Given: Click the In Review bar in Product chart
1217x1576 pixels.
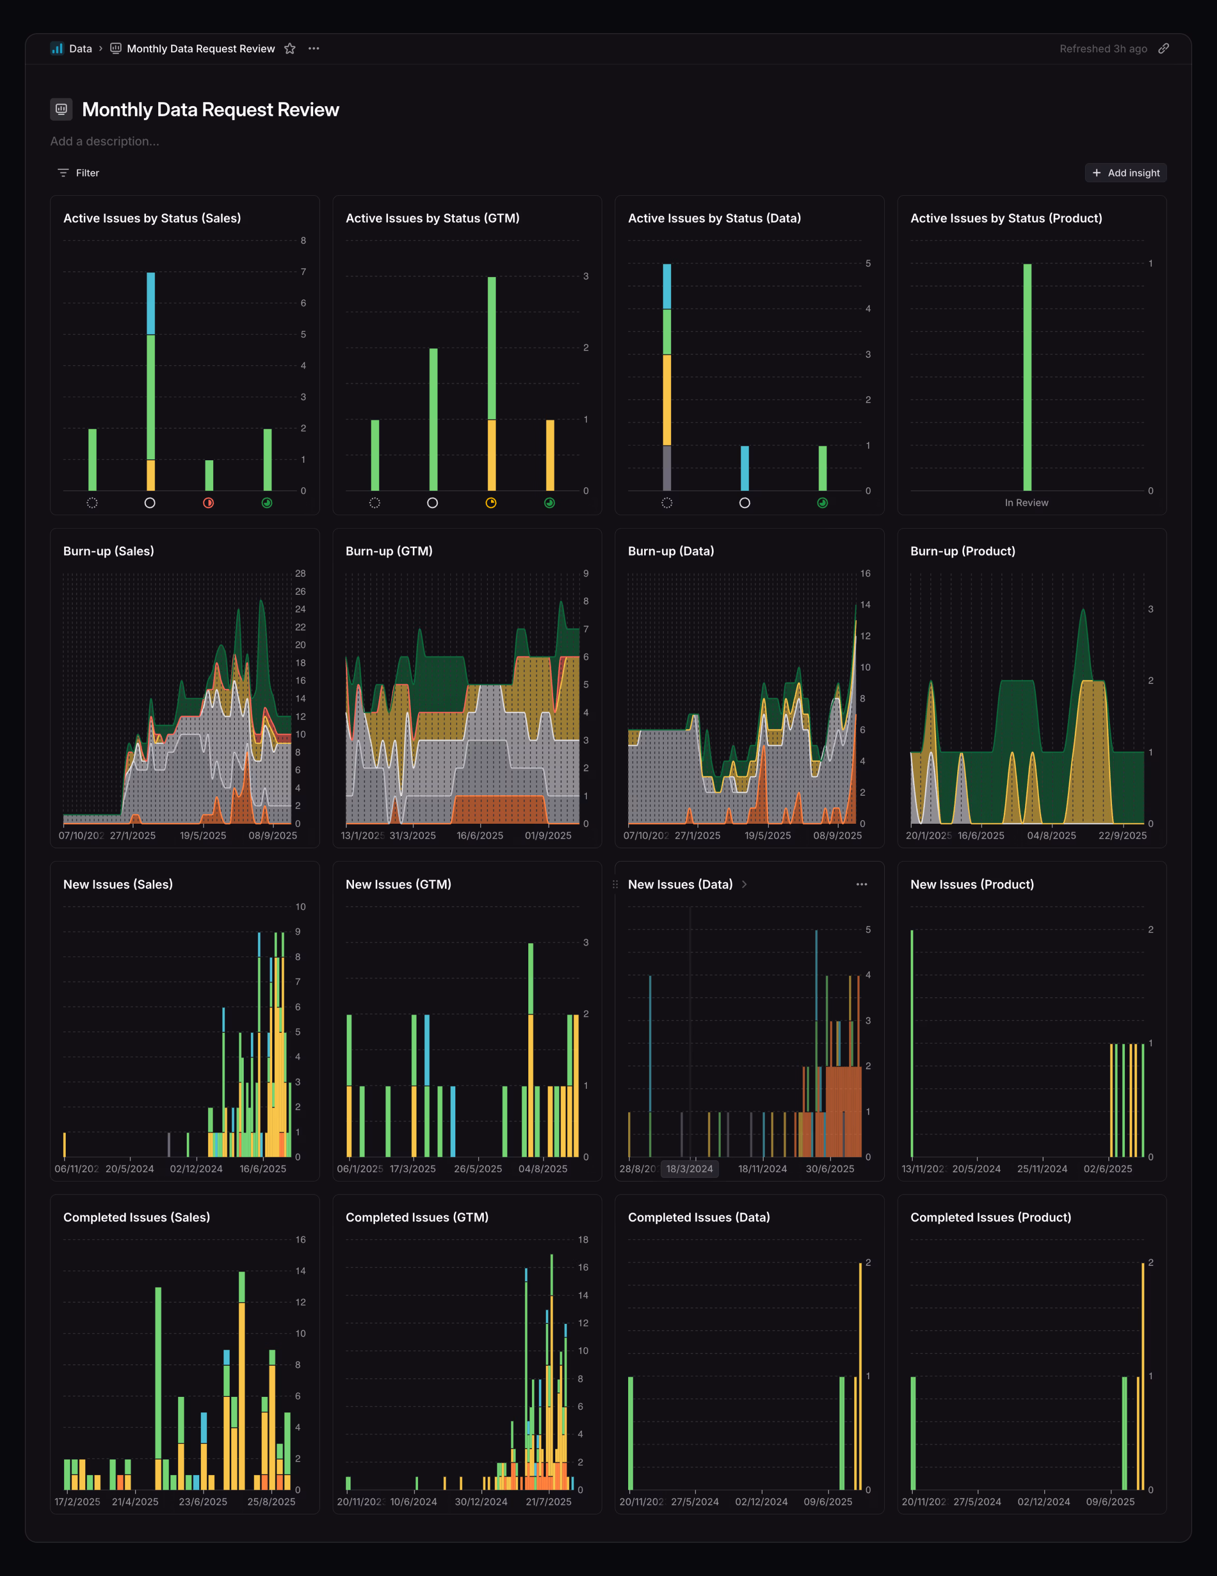Looking at the screenshot, I should (x=1027, y=377).
